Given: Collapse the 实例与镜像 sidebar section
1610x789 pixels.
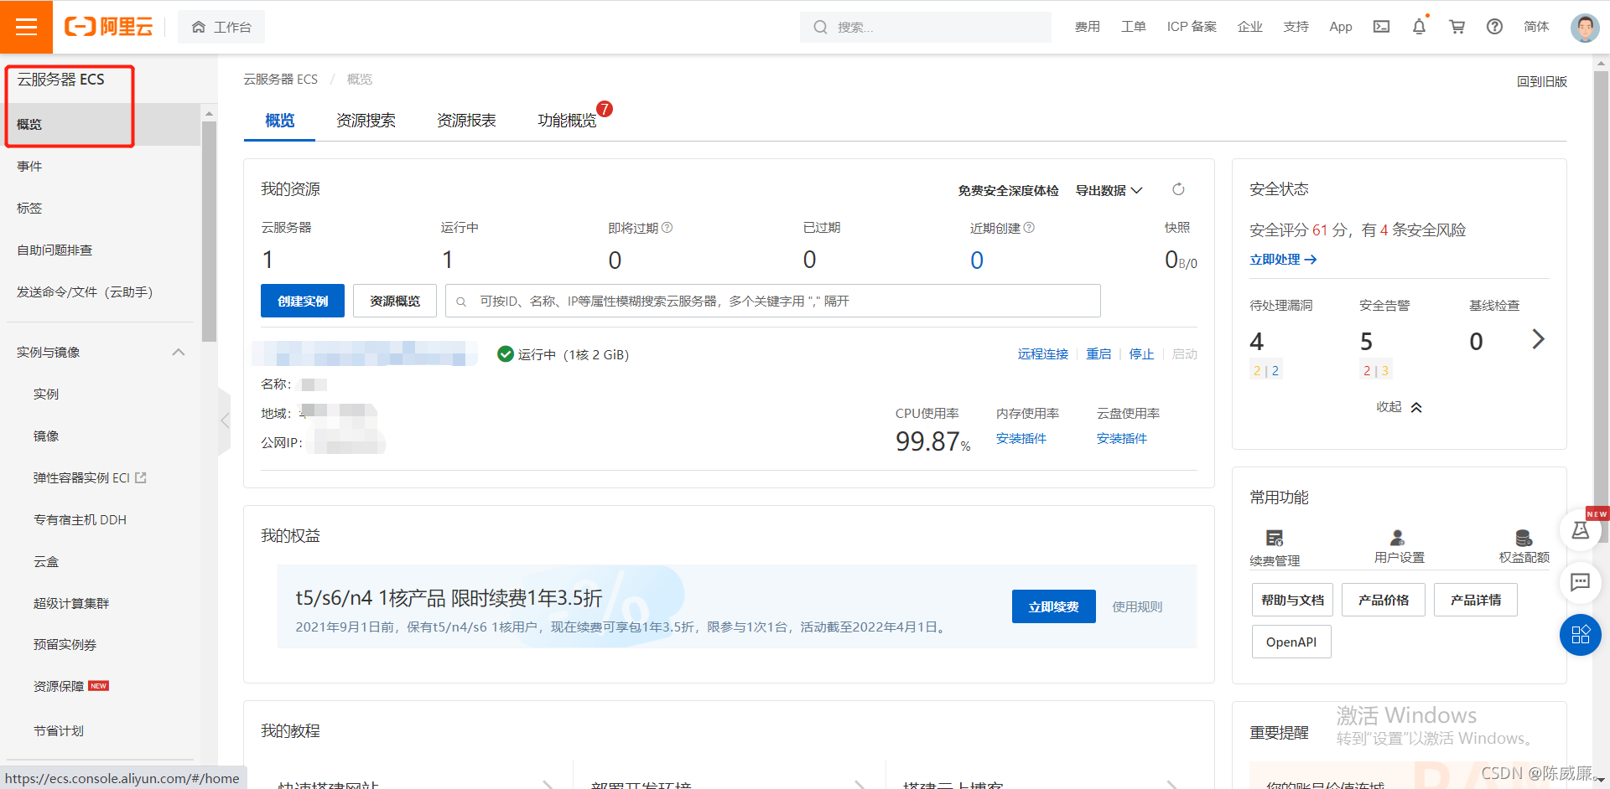Looking at the screenshot, I should pyautogui.click(x=178, y=352).
